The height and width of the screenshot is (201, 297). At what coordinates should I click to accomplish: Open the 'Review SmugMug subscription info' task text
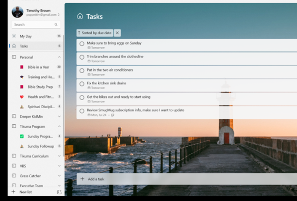point(135,110)
